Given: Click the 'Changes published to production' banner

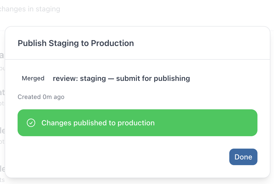Looking at the screenshot, I should pyautogui.click(x=138, y=123).
